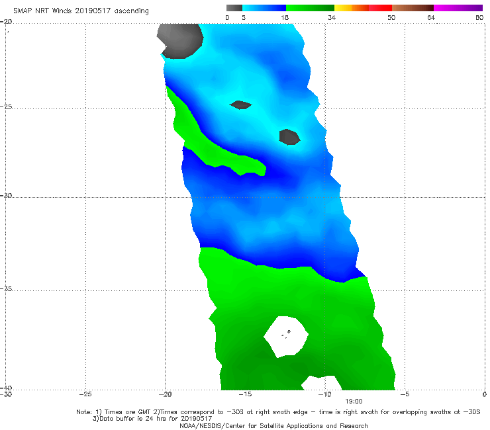The image size is (490, 430).
Task: Click the yellow-orange part of the color scale
Action: pos(351,8)
